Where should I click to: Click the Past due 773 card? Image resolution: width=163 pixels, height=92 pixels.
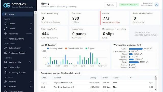(x=114, y=18)
